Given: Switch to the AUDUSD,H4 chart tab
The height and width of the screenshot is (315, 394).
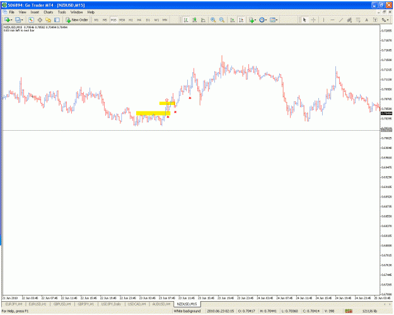Looking at the screenshot, I should pos(161,304).
